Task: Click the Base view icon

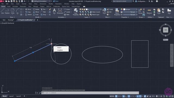Action: click(169, 11)
